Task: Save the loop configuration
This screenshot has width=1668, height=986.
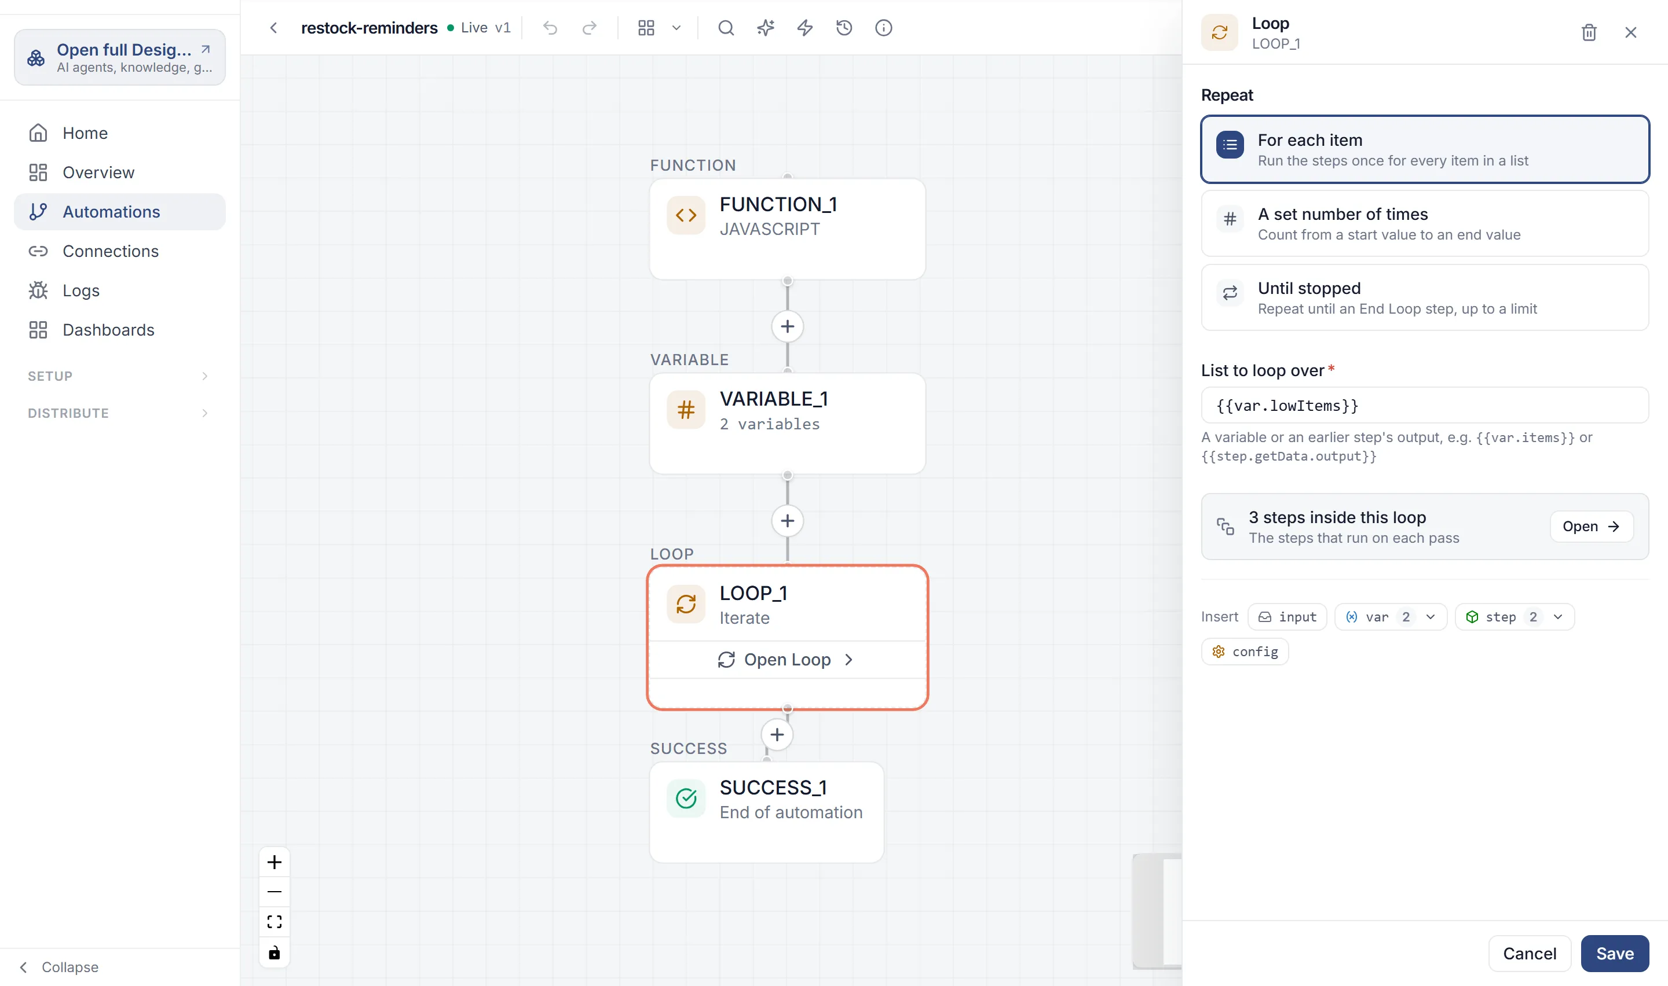Action: point(1615,954)
